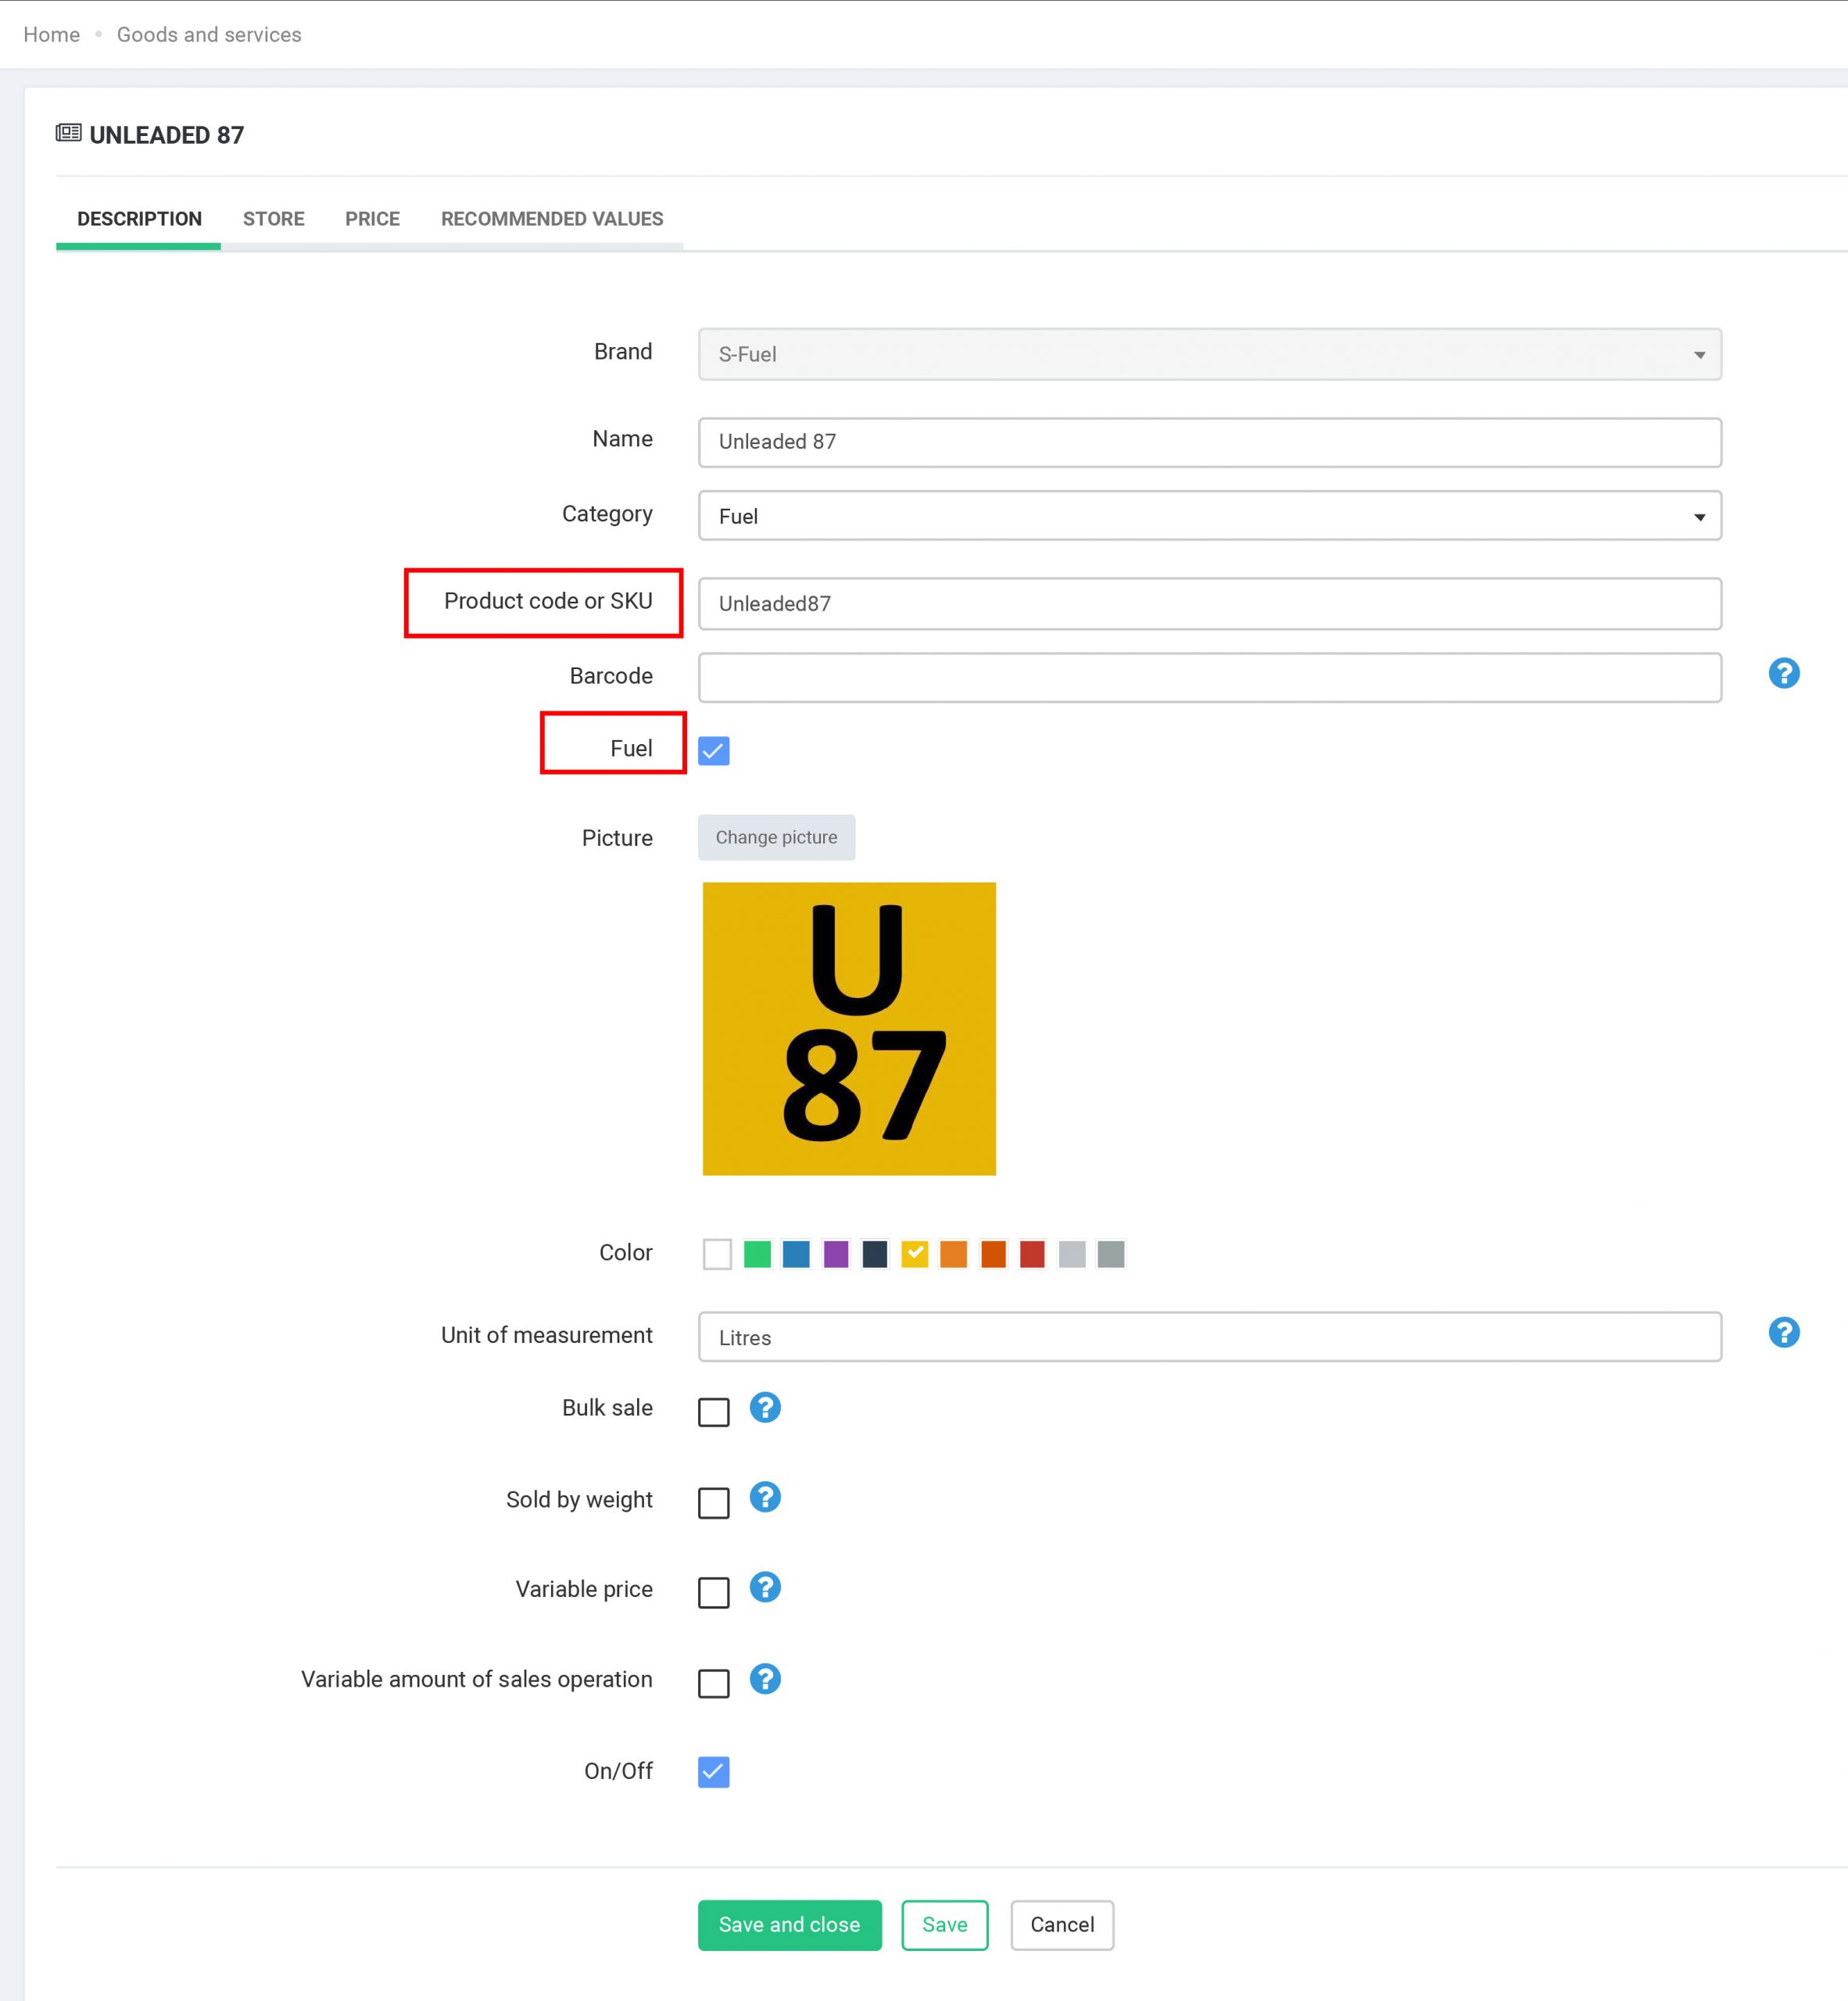Open the RECOMMENDED VALUES tab

pos(552,219)
